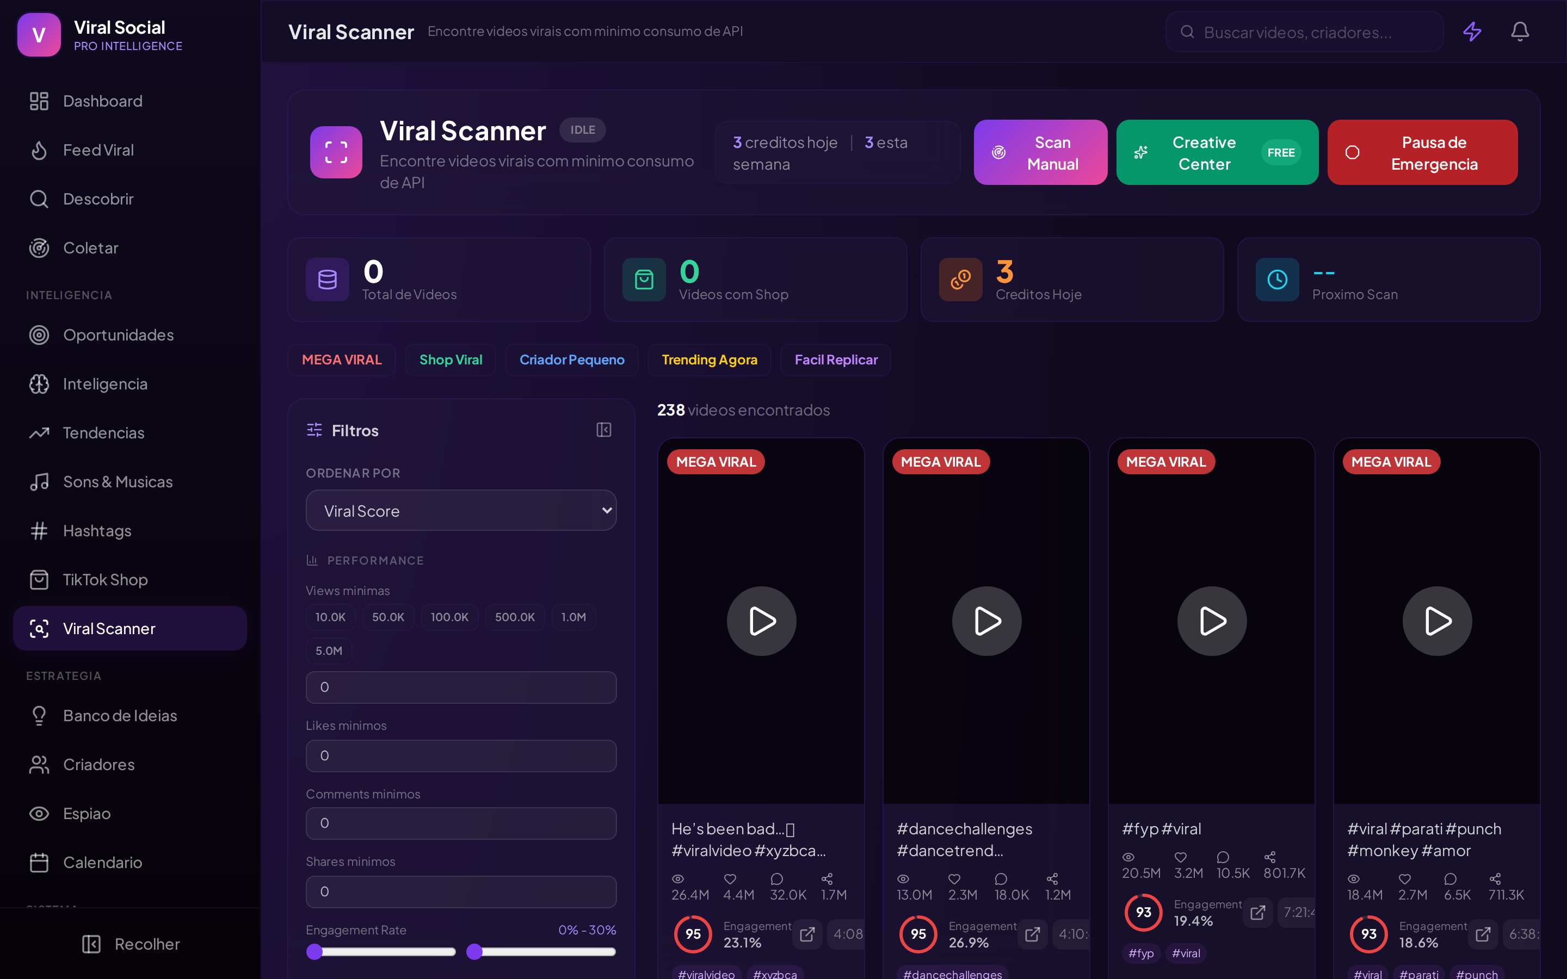Click the Hashtags hash icon

tap(39, 531)
